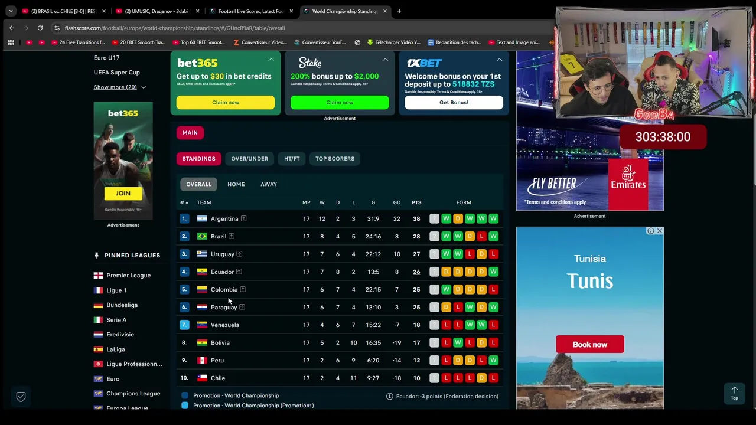Open Serie A in pinned leagues
Viewport: 756px width, 425px height.
click(x=116, y=320)
